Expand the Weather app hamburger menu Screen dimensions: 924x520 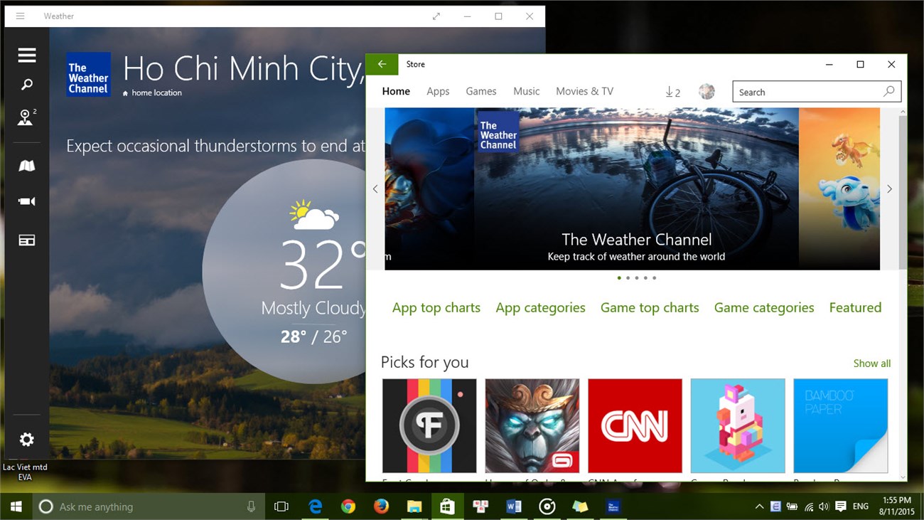coord(26,54)
